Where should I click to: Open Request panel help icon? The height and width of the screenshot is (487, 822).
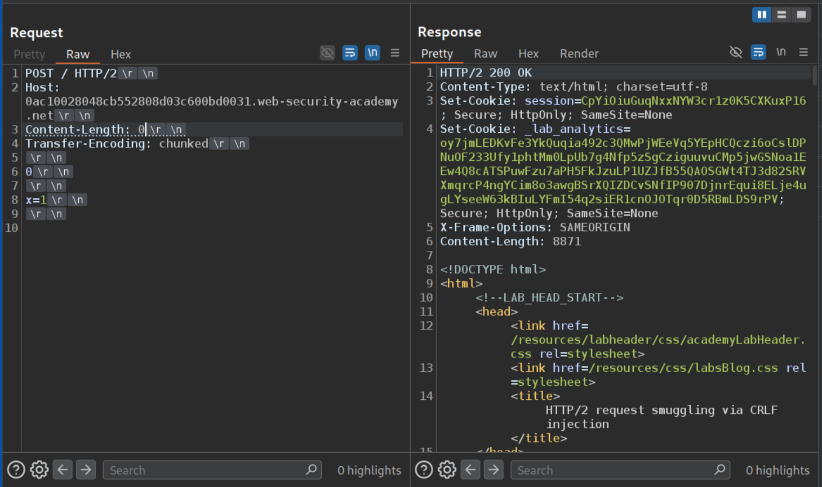click(x=16, y=470)
